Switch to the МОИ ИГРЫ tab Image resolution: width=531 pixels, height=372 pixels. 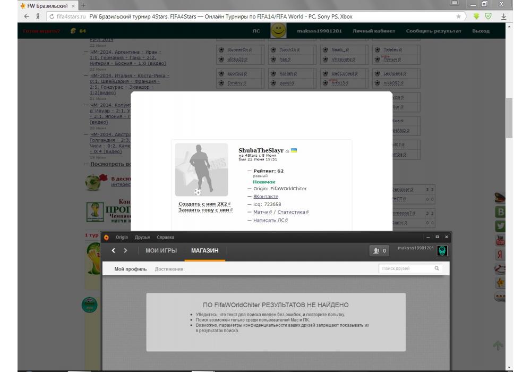pyautogui.click(x=161, y=250)
